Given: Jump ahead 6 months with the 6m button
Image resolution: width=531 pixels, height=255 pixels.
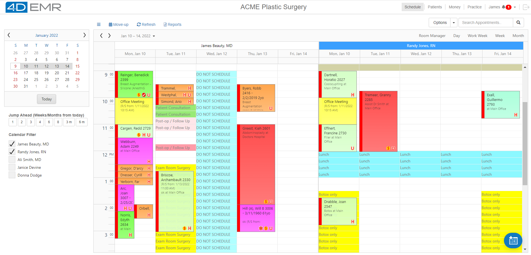Looking at the screenshot, I should click(x=81, y=122).
